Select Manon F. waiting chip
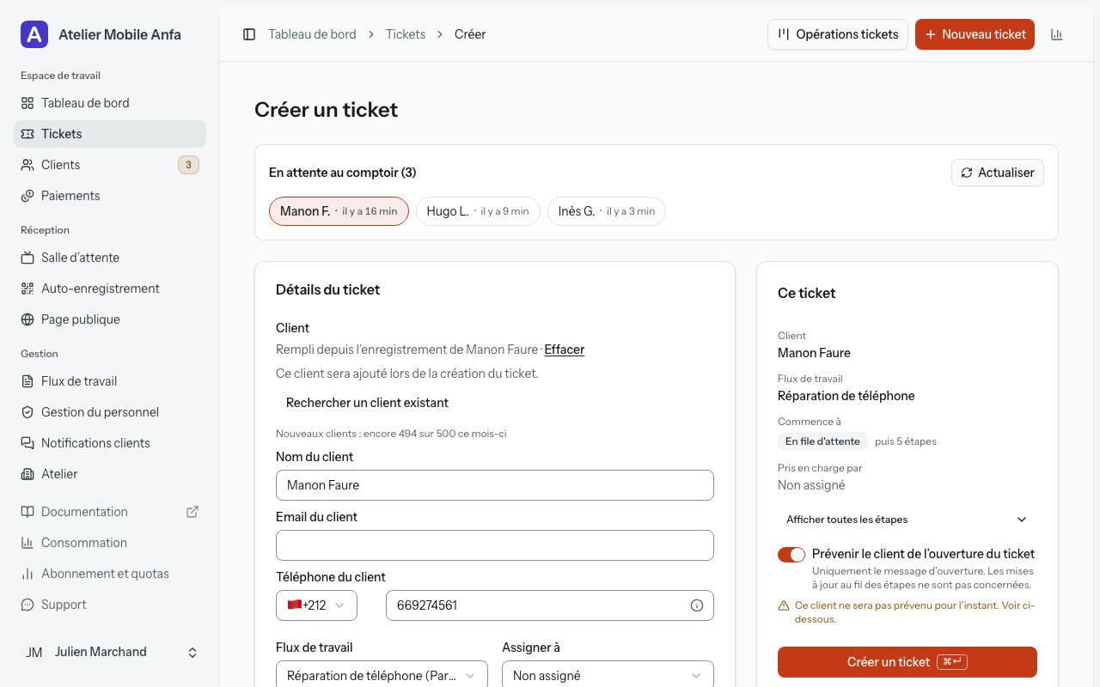The image size is (1100, 687). point(339,211)
